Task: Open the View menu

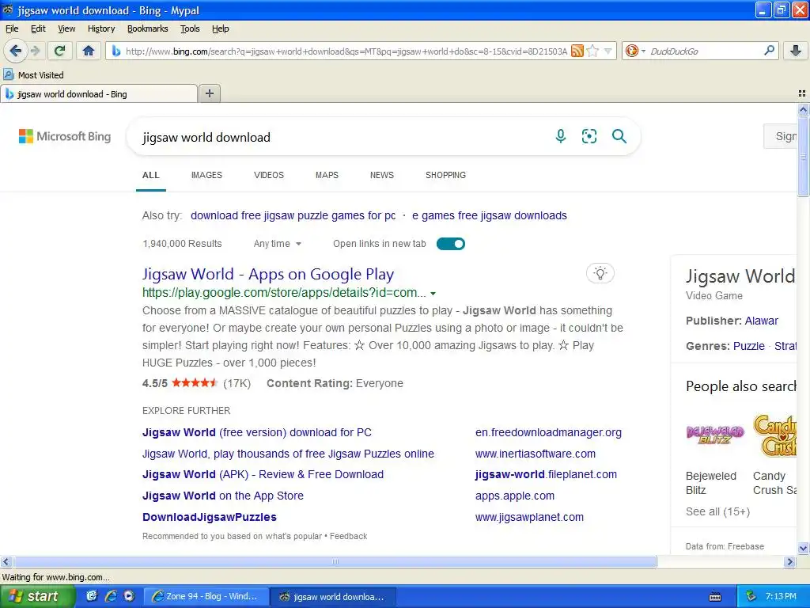Action: click(66, 28)
